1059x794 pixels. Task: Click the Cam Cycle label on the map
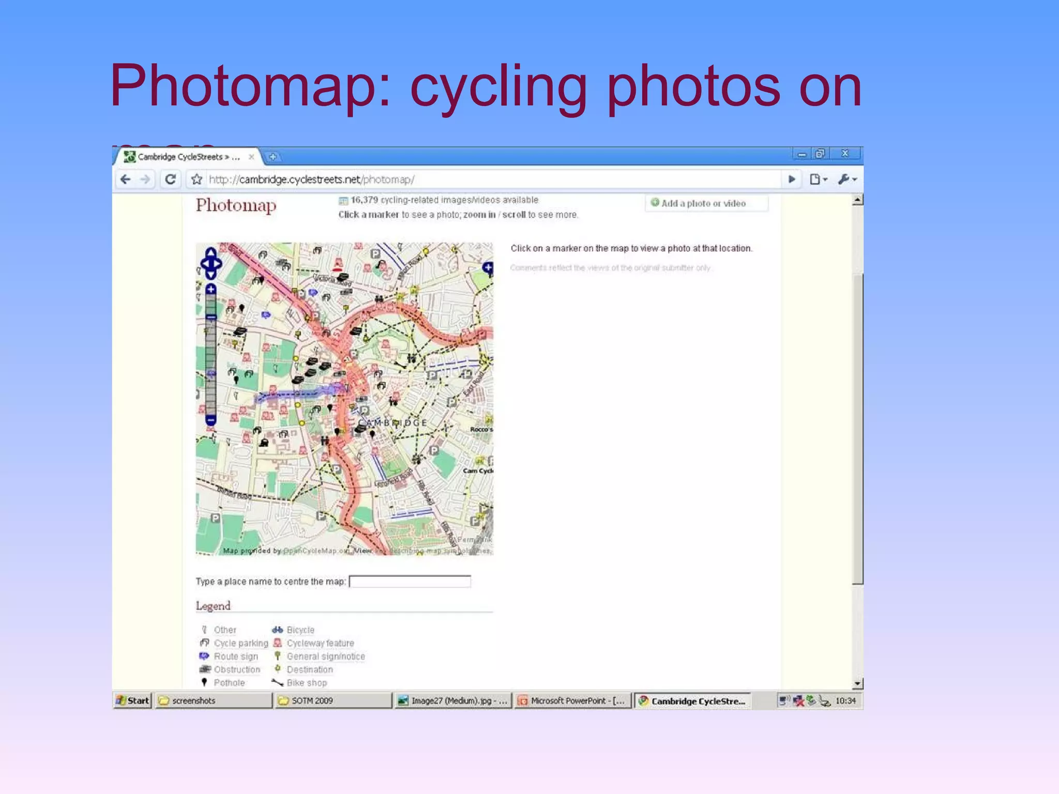[478, 471]
